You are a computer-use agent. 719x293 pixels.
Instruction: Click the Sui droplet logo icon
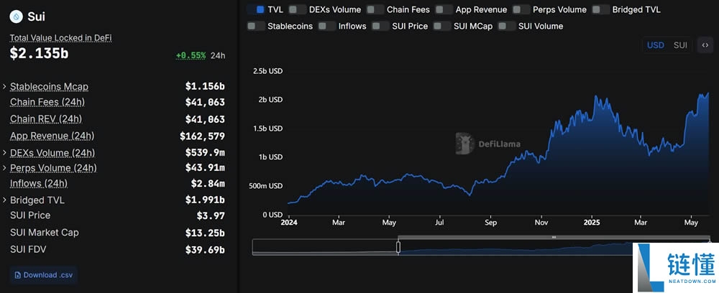pyautogui.click(x=16, y=17)
